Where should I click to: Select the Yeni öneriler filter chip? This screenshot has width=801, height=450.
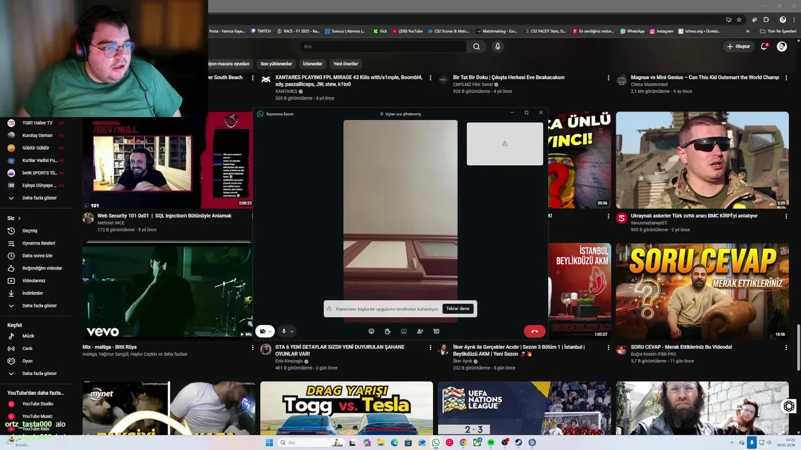tap(345, 64)
